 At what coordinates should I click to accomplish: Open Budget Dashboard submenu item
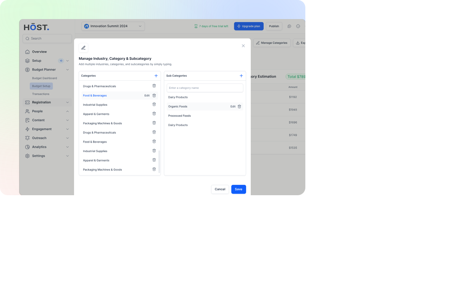(44, 78)
